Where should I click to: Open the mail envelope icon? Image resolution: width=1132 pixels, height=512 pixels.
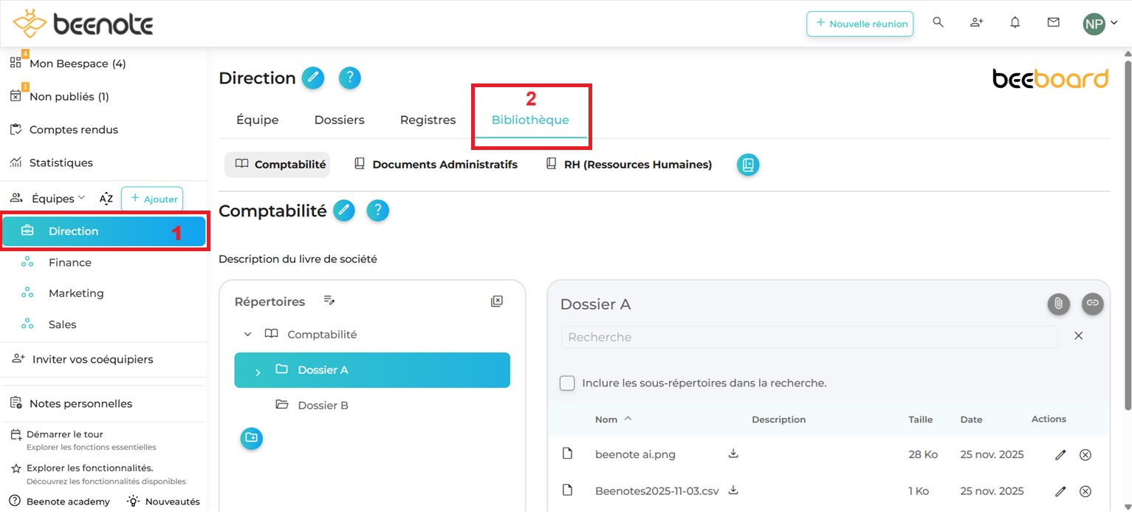tap(1053, 23)
